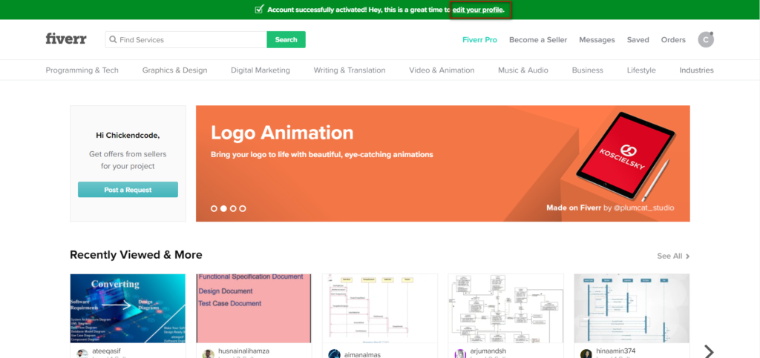Image resolution: width=760 pixels, height=358 pixels.
Task: Open Industries category
Action: pos(696,70)
